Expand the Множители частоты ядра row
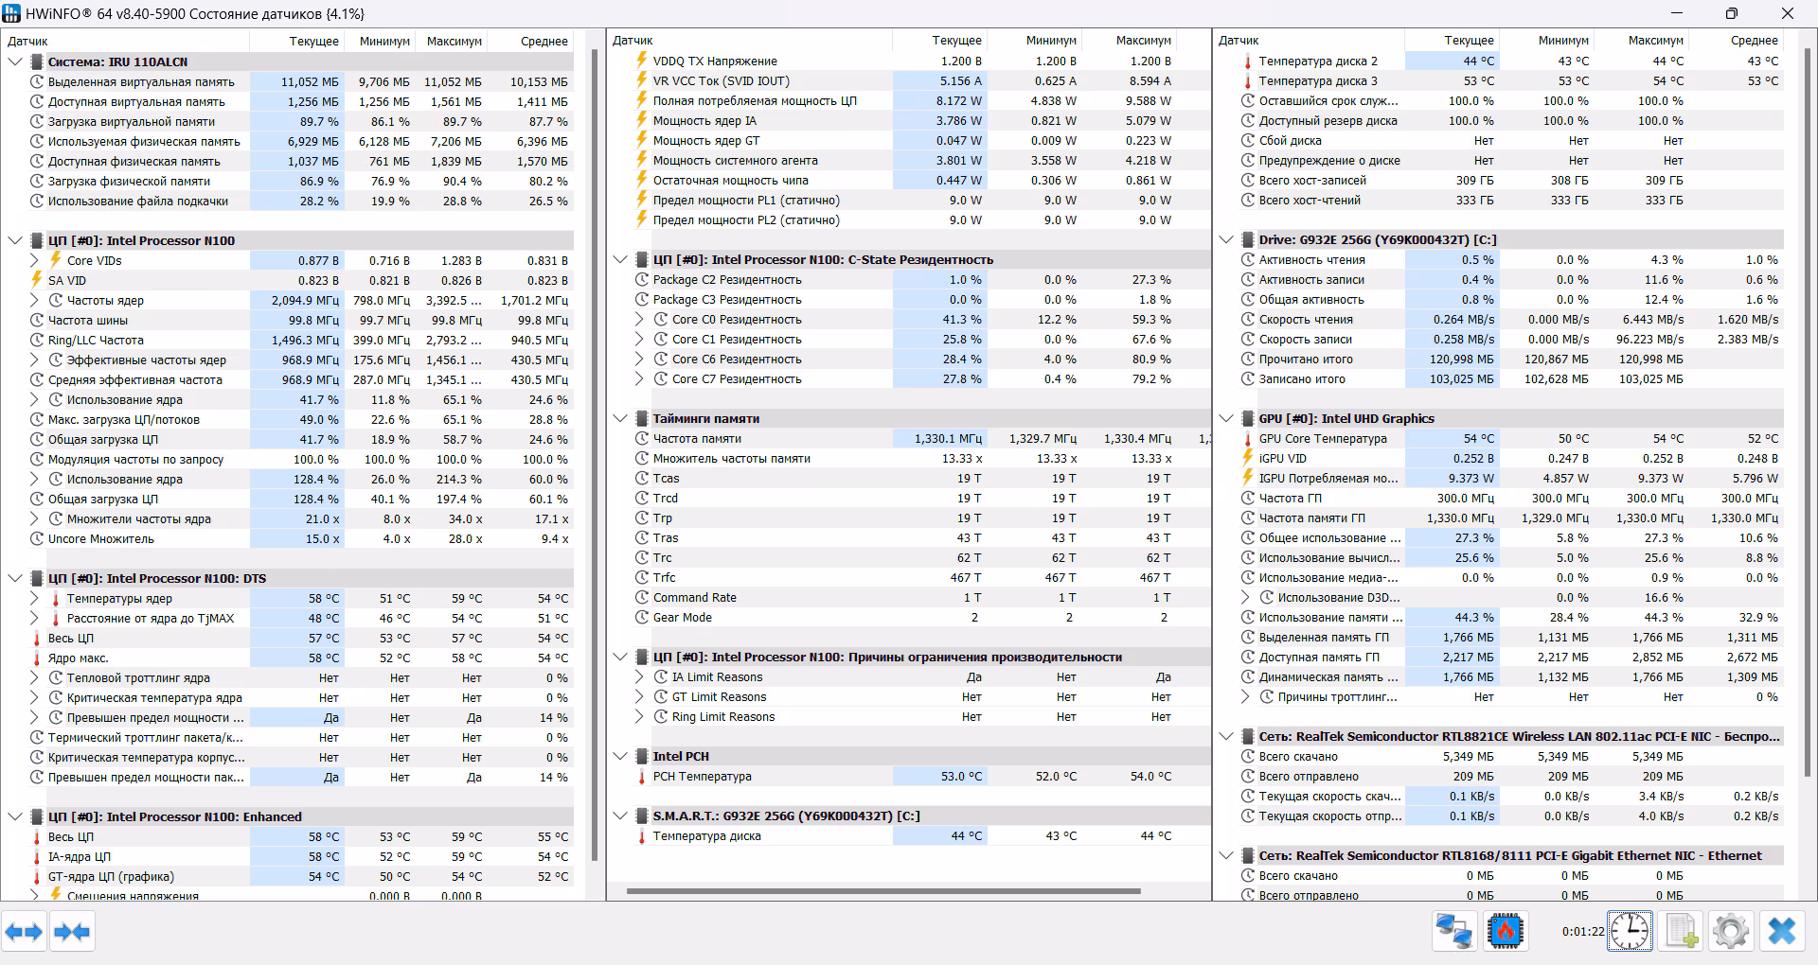Viewport: 1818px width, 965px height. (x=34, y=518)
